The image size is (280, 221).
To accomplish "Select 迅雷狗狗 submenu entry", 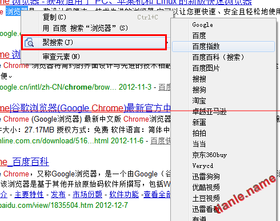I will coord(223,176).
